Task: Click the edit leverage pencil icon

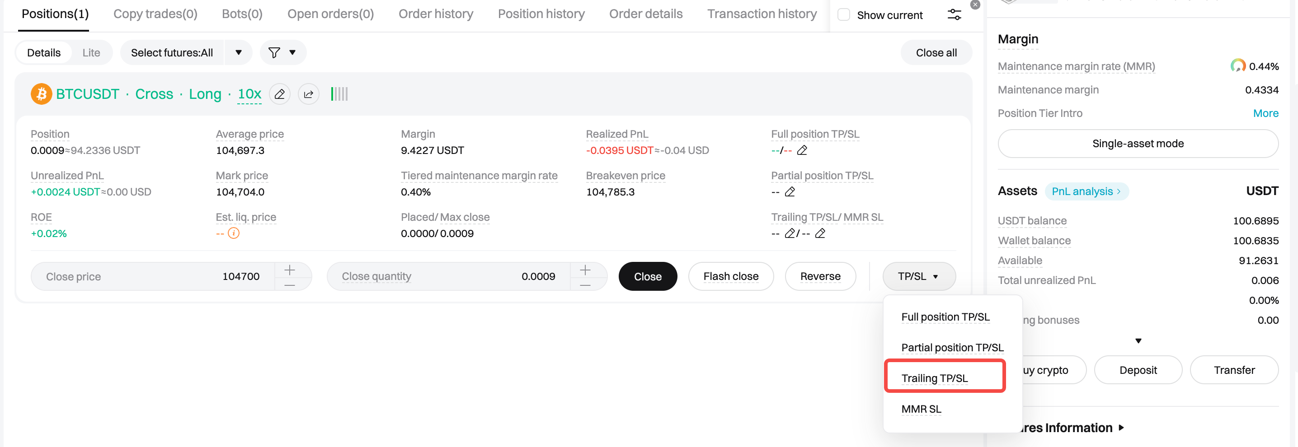Action: (280, 94)
